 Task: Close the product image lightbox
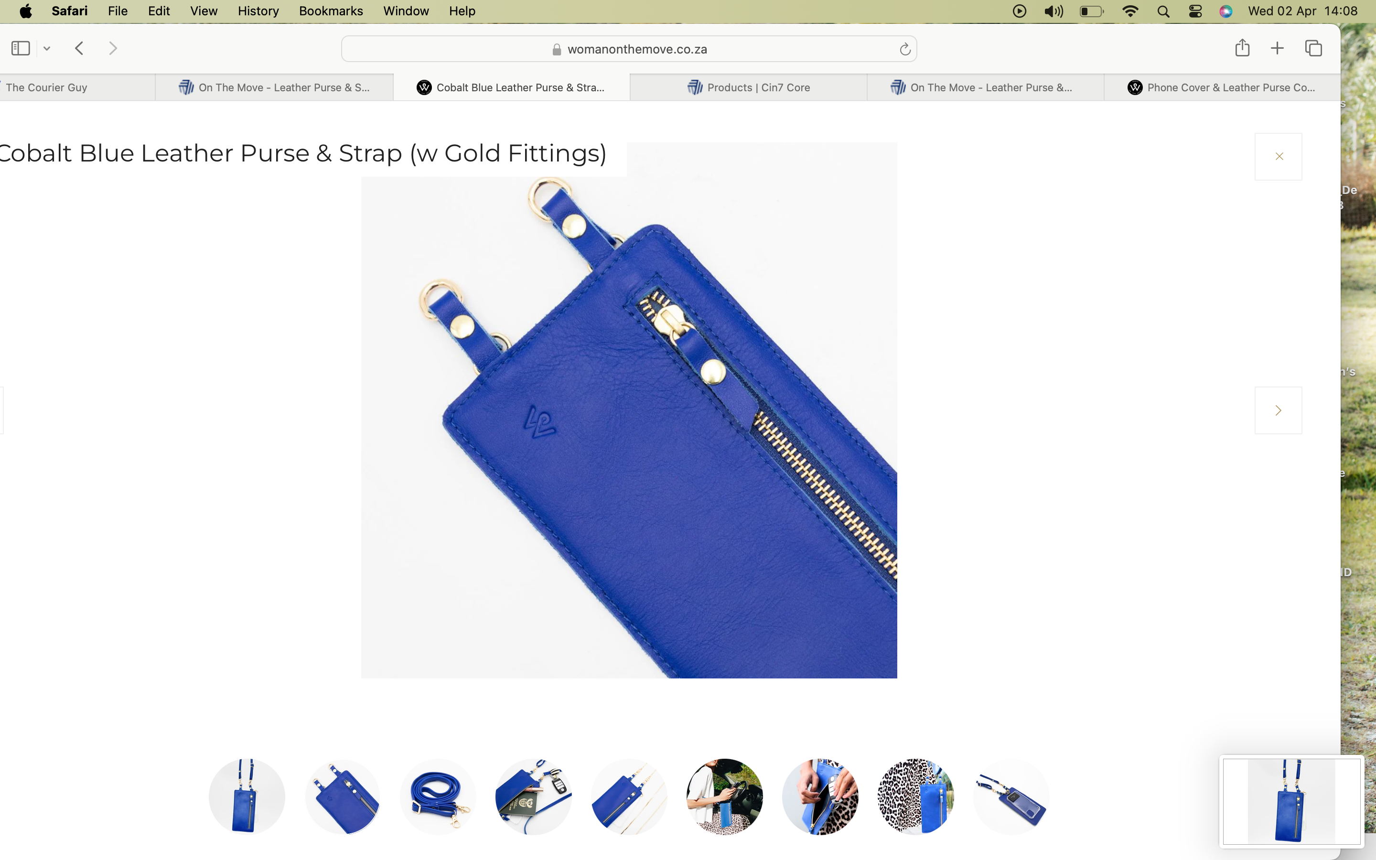pyautogui.click(x=1278, y=156)
